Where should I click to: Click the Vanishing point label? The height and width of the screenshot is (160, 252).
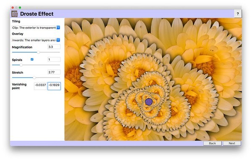[x=19, y=86]
